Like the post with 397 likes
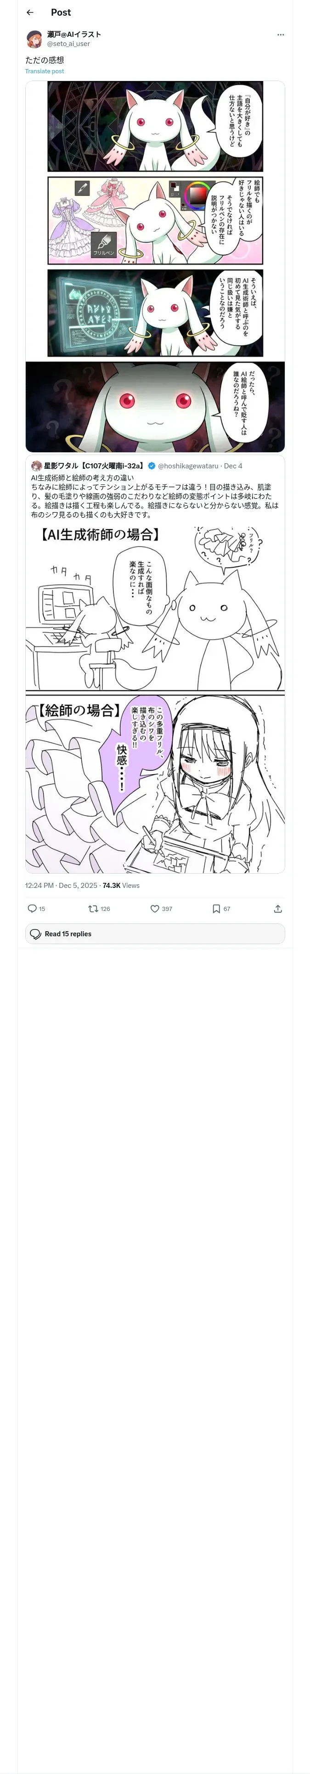Viewport: 310px width, 1774px height. tap(155, 909)
